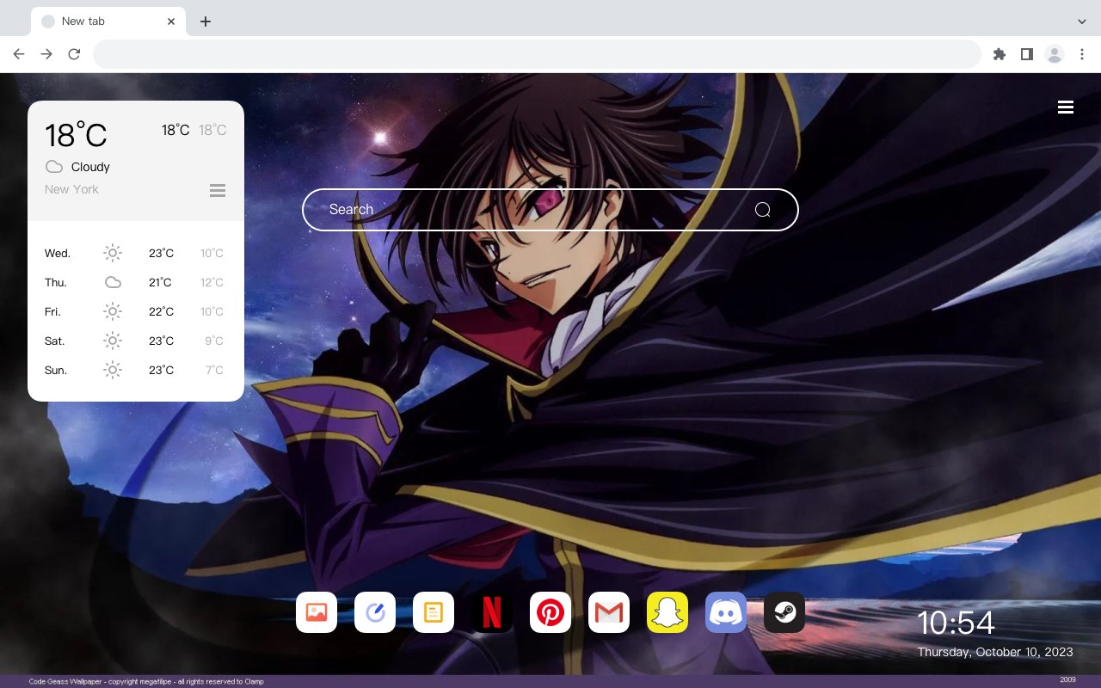Click the New York location label
The image size is (1101, 688).
[71, 189]
